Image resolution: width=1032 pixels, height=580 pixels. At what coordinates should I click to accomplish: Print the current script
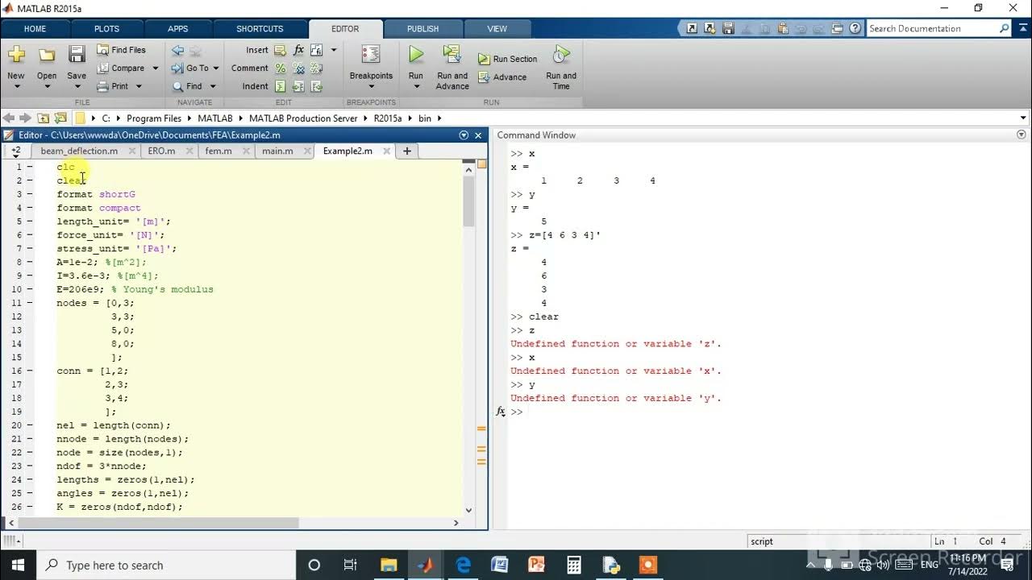[113, 86]
